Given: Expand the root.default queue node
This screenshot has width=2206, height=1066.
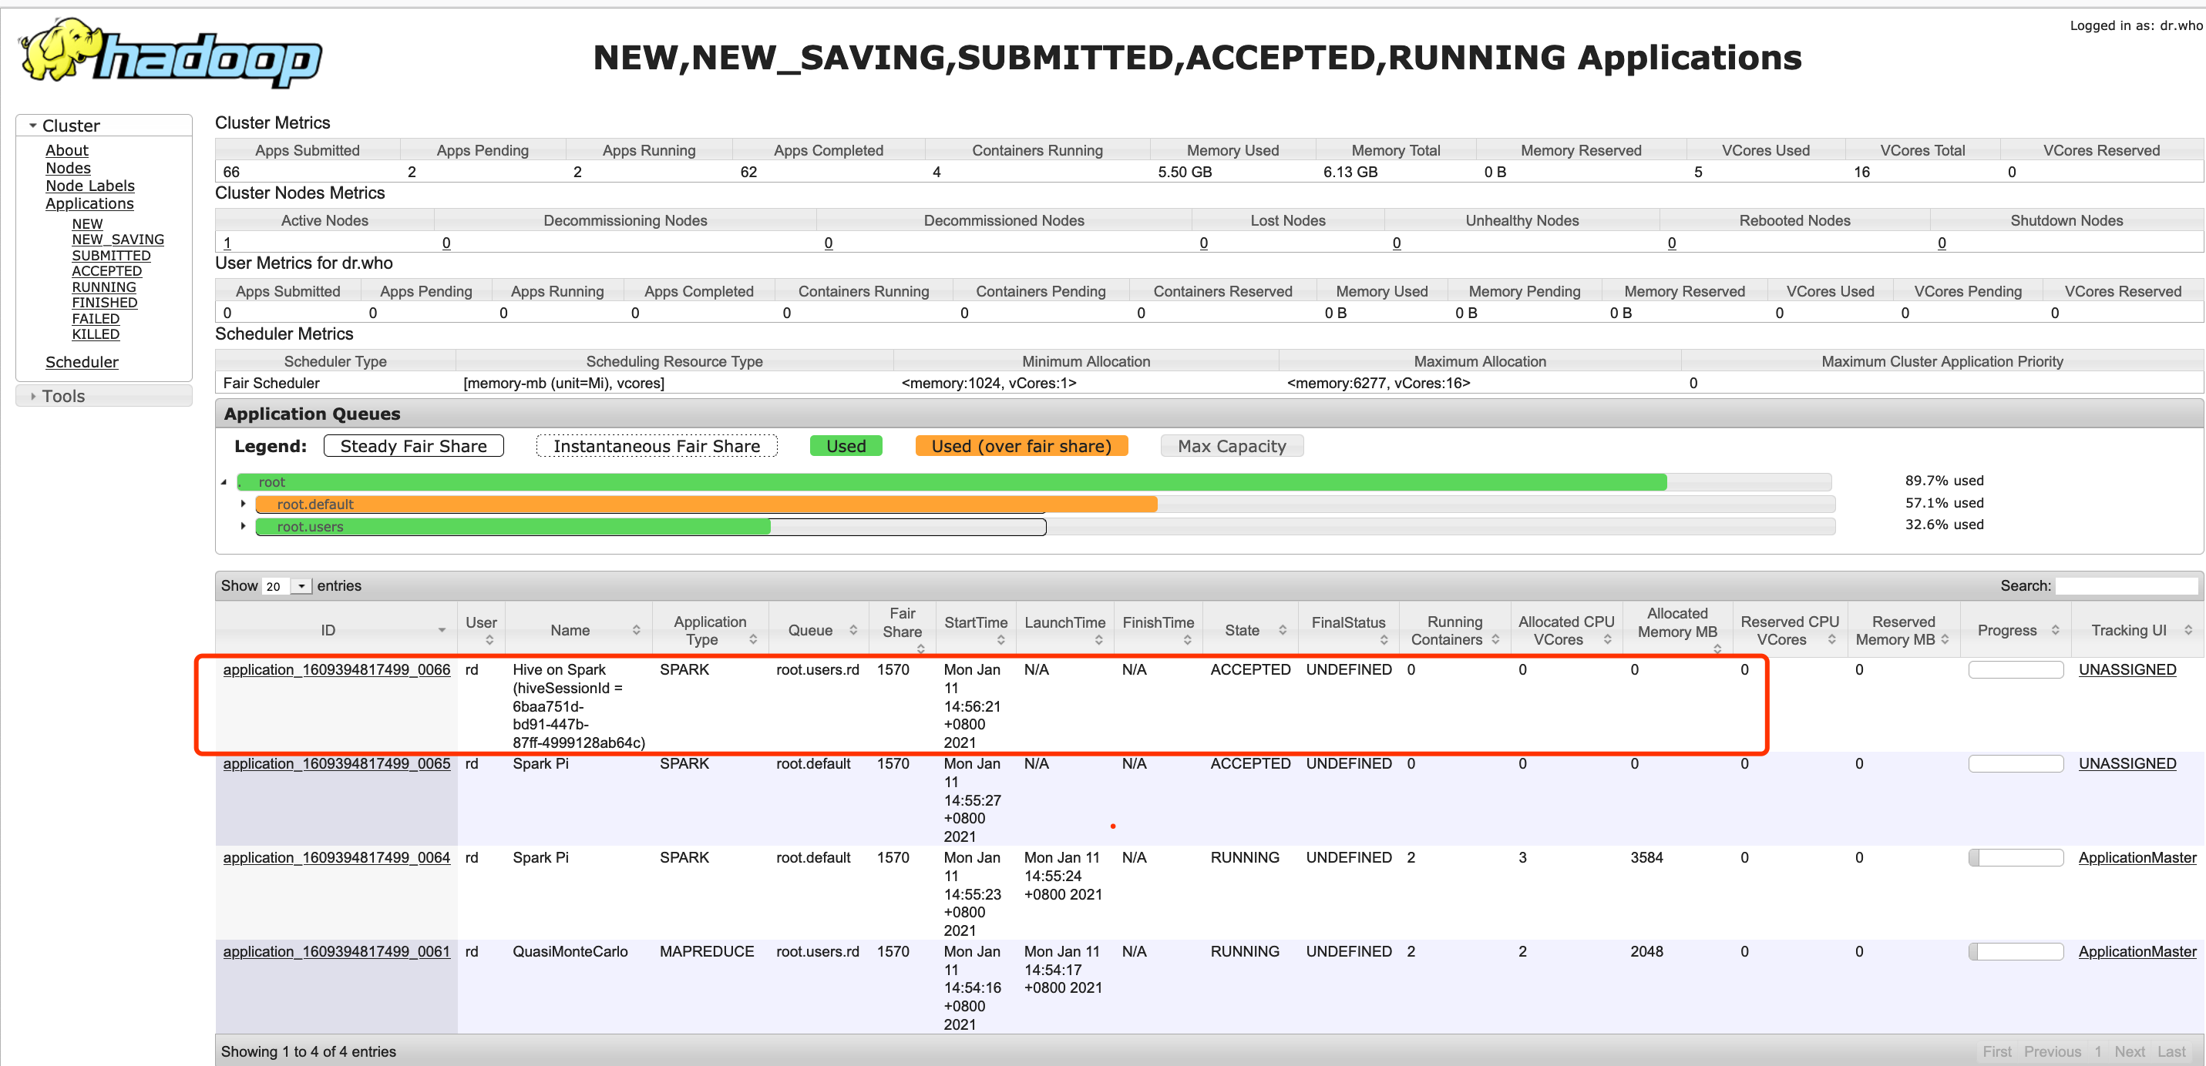Looking at the screenshot, I should coord(244,504).
